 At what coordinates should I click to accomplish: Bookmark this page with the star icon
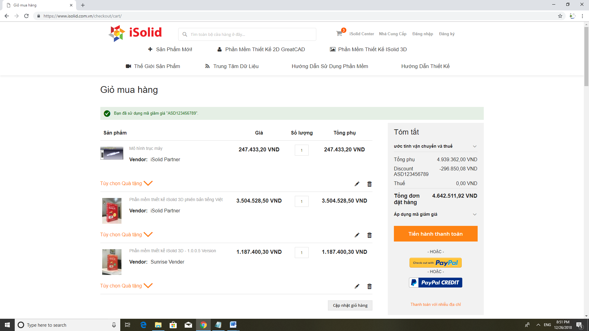[x=560, y=16]
